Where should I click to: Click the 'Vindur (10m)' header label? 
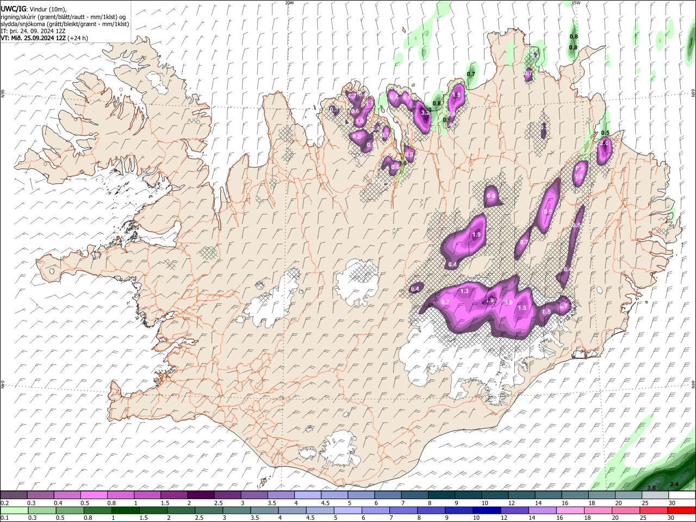pyautogui.click(x=47, y=9)
